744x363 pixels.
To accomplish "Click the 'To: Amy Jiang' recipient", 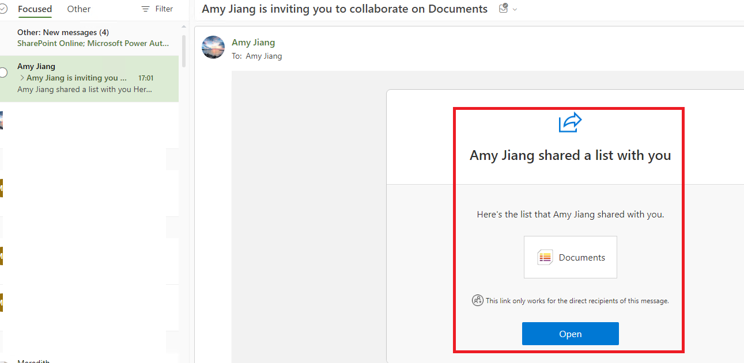I will tap(257, 56).
